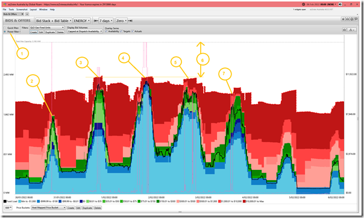Click the application title bar text
This screenshot has height=218, width=364.
61,4
